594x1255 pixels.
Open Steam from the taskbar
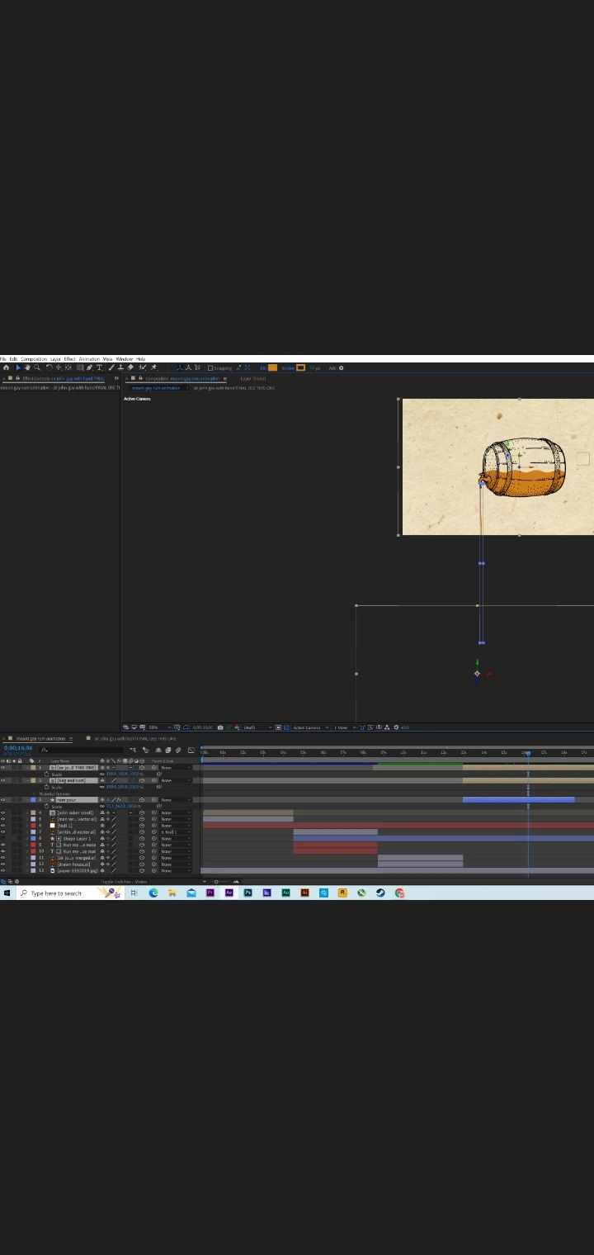380,893
